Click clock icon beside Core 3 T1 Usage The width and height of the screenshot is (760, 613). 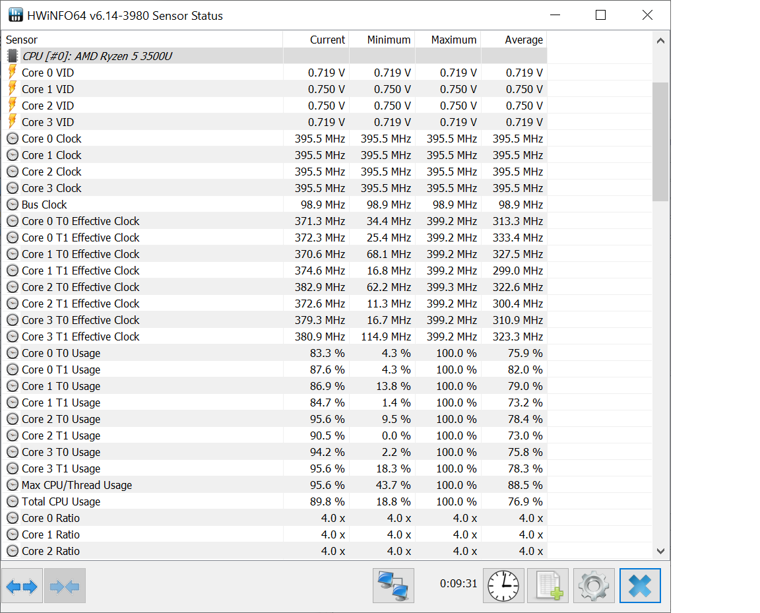(13, 468)
